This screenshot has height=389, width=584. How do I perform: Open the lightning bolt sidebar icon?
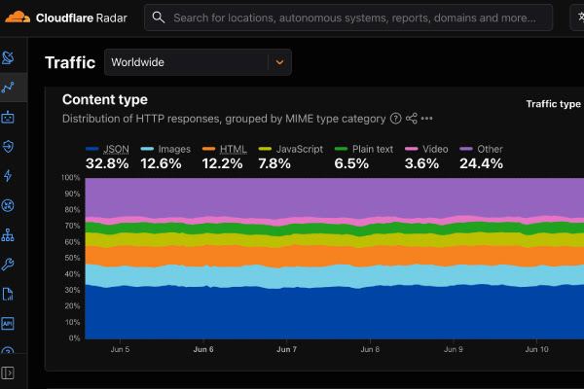tap(8, 176)
